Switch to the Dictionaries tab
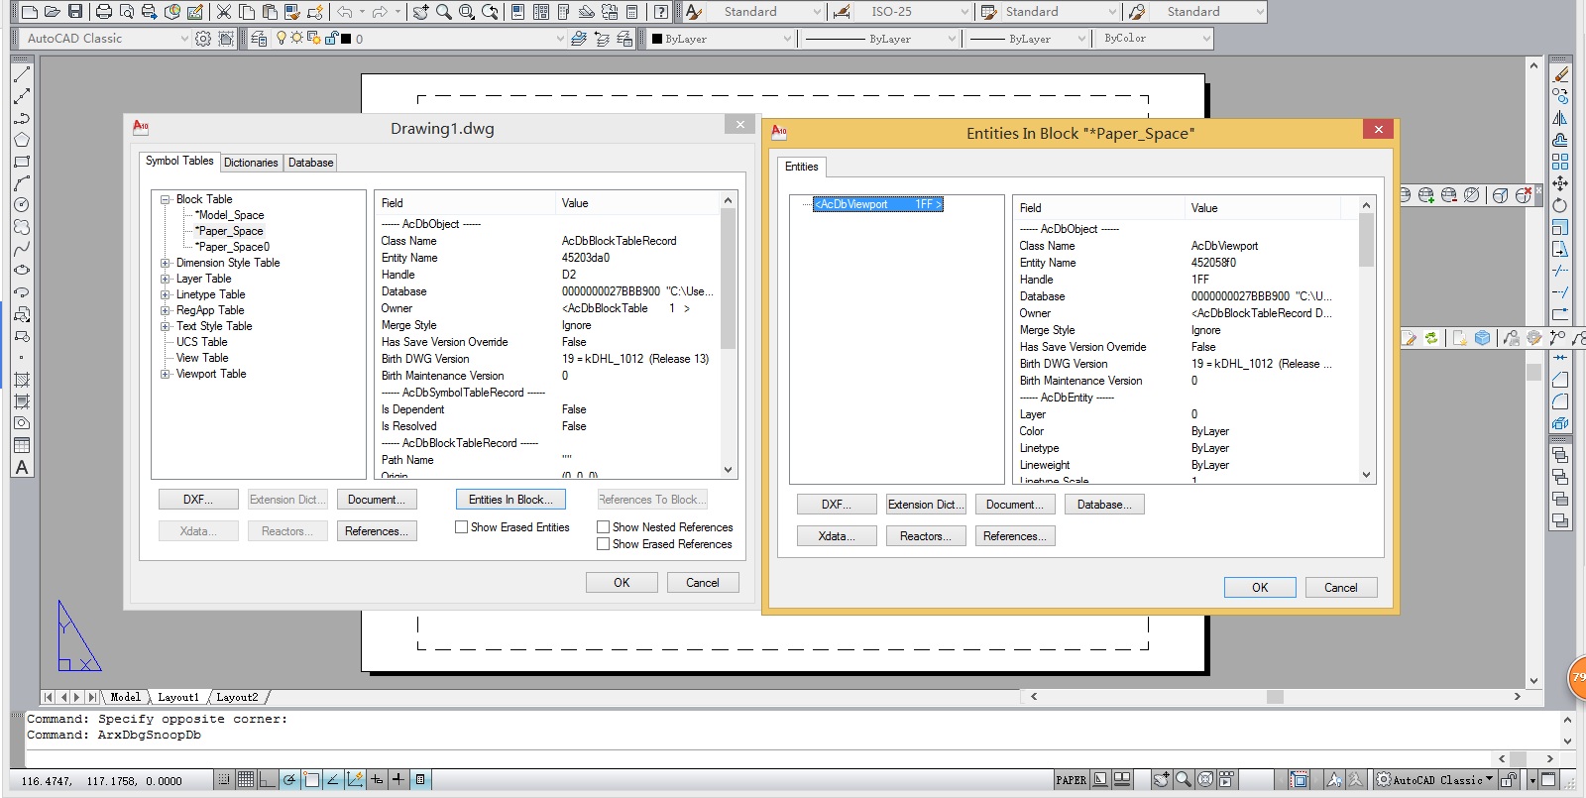 point(251,163)
